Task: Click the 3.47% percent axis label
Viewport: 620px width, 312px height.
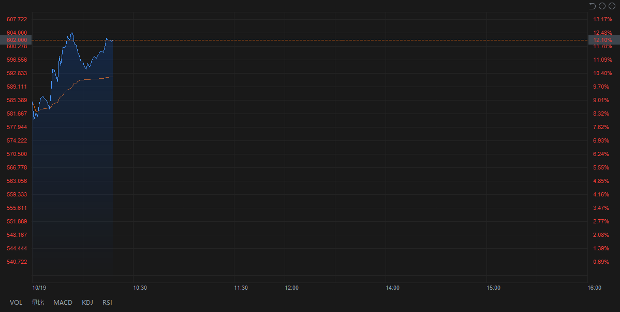Action: click(x=601, y=208)
